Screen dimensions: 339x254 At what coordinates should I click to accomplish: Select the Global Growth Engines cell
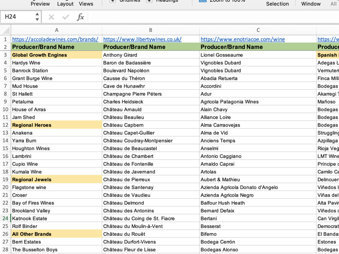(56, 55)
